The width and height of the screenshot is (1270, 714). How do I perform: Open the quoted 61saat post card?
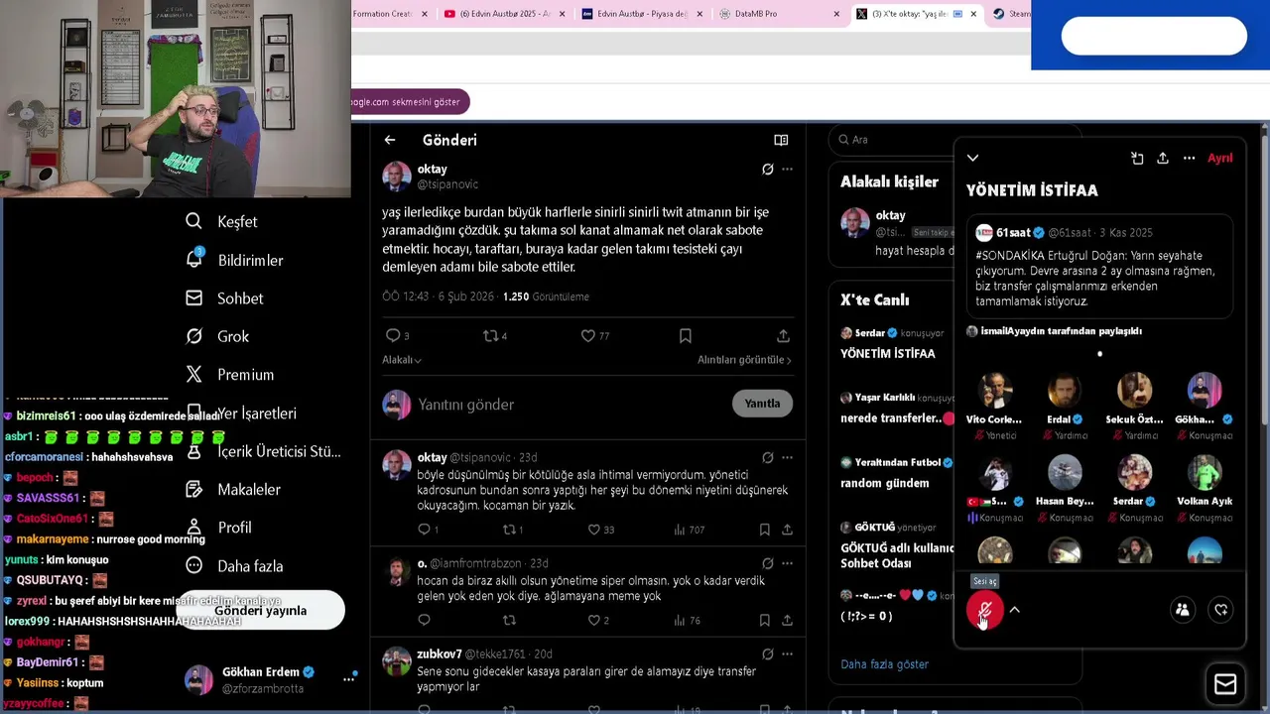point(1100,269)
